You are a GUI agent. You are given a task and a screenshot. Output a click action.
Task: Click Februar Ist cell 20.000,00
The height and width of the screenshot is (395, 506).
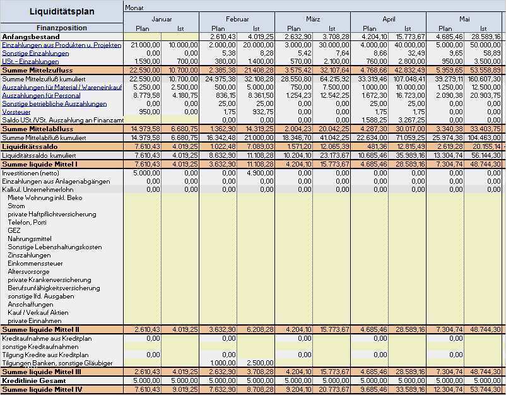[256, 45]
